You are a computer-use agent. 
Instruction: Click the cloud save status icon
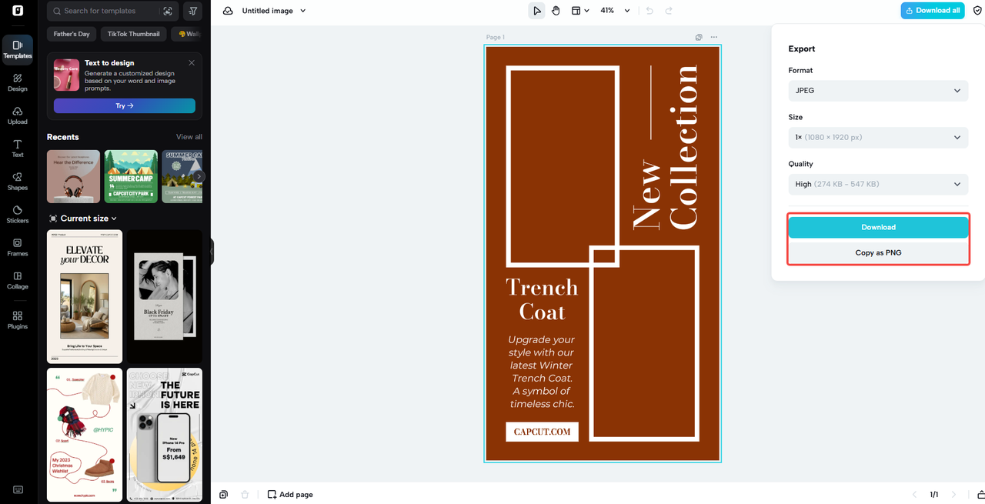(x=228, y=11)
